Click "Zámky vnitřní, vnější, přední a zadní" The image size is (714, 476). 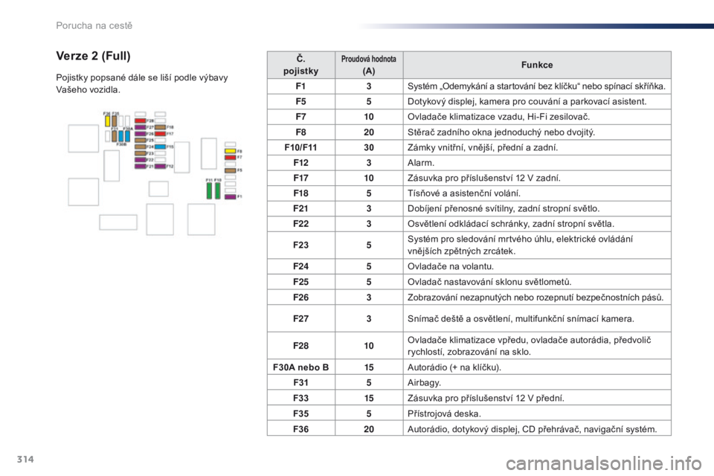coord(483,147)
